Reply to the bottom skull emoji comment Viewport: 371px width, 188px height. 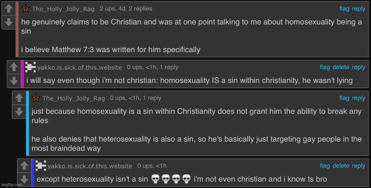(359, 166)
